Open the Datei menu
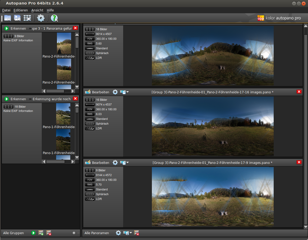The height and width of the screenshot is (240, 308). [x=6, y=10]
